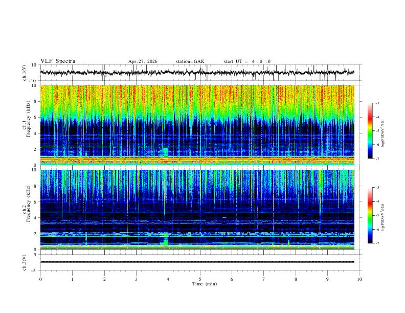405x313 pixels.
Task: Select the 5 minute tick label on the time axis
Action: (x=200, y=279)
